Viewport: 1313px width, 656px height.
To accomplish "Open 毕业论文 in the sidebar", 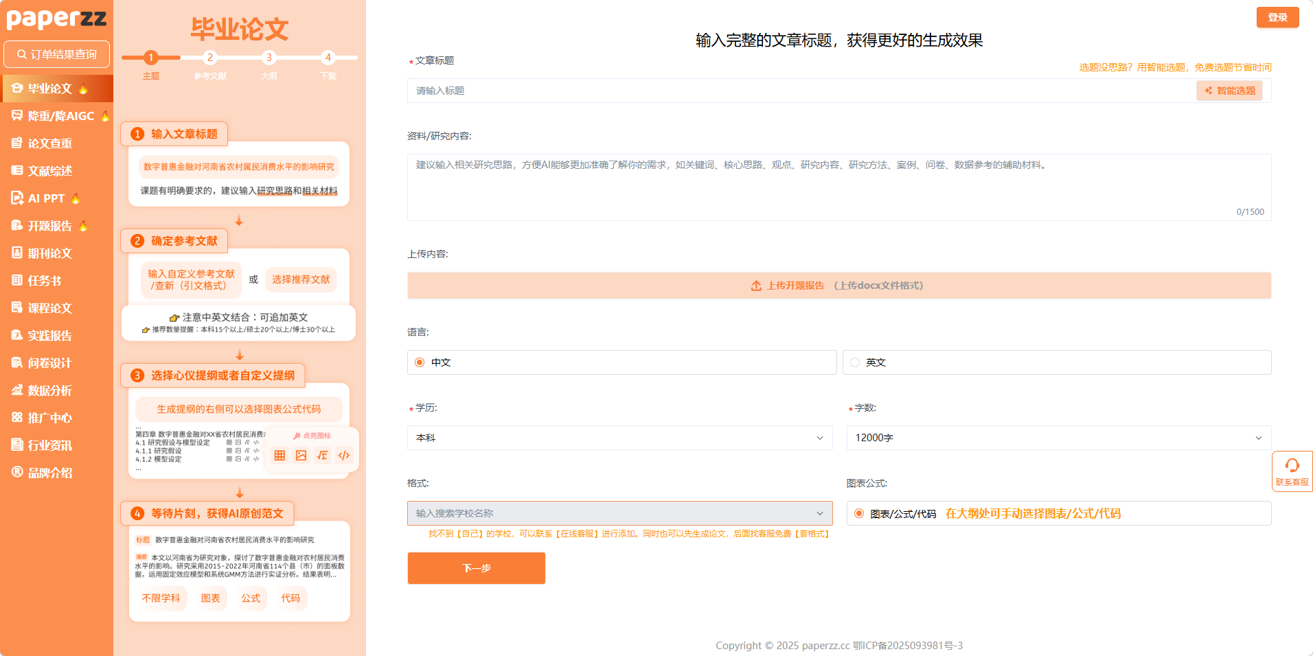I will pos(56,89).
